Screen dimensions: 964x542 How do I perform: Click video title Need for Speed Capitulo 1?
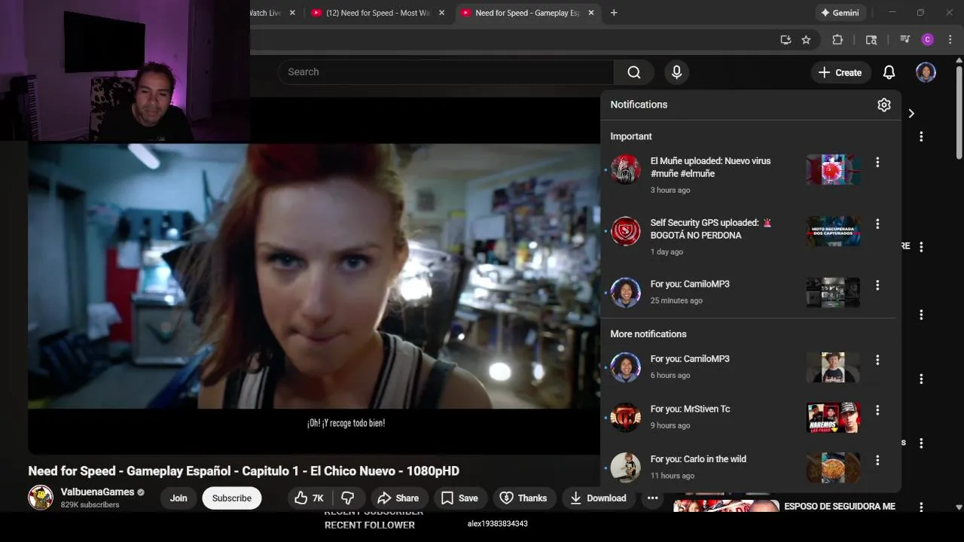(x=243, y=471)
